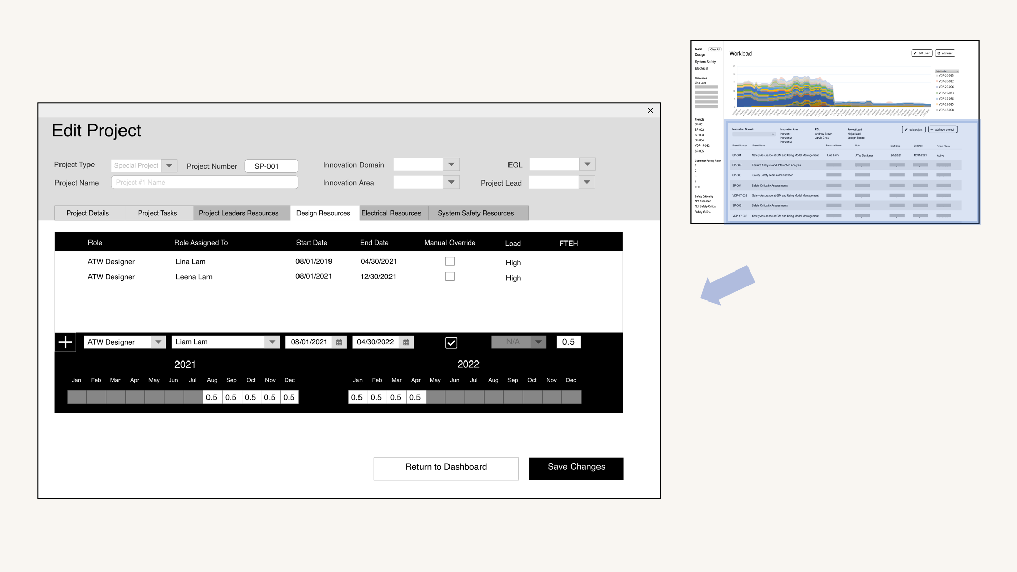Toggle Manual Override for Lina Lam

pos(450,261)
